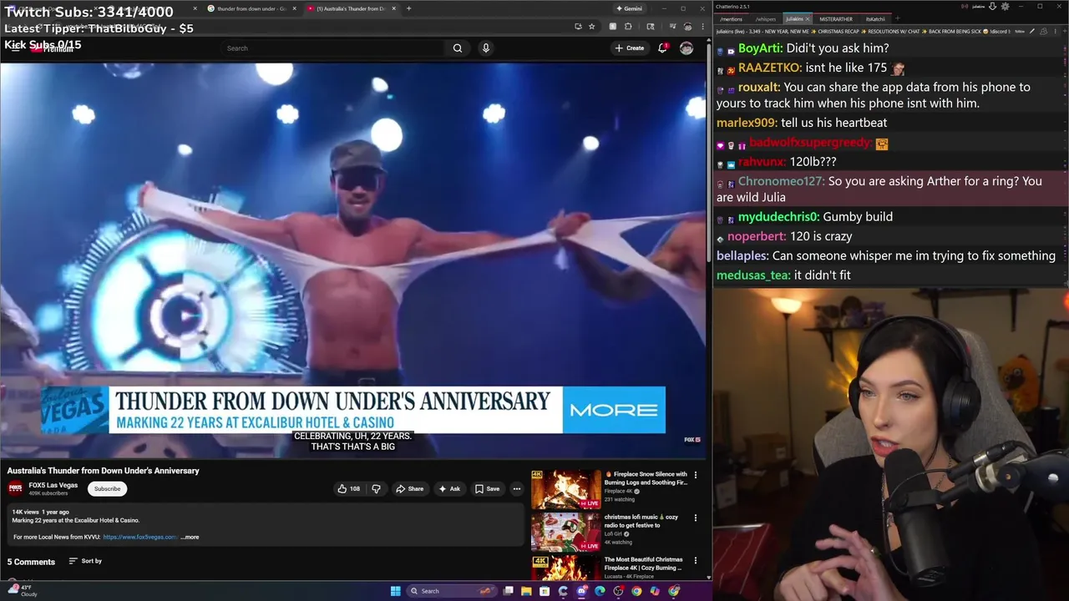Add a new Chatterino tab with plus
Screen dimensions: 1069x601
coord(898,19)
